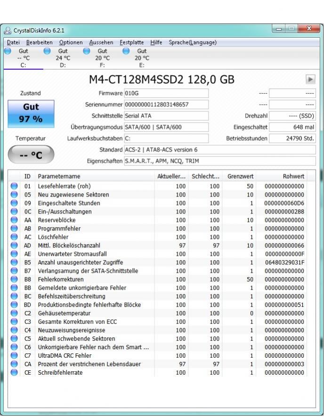Click the CrystalDiskInfo title bar icon
Screen dimensions: 324x417
[8, 31]
